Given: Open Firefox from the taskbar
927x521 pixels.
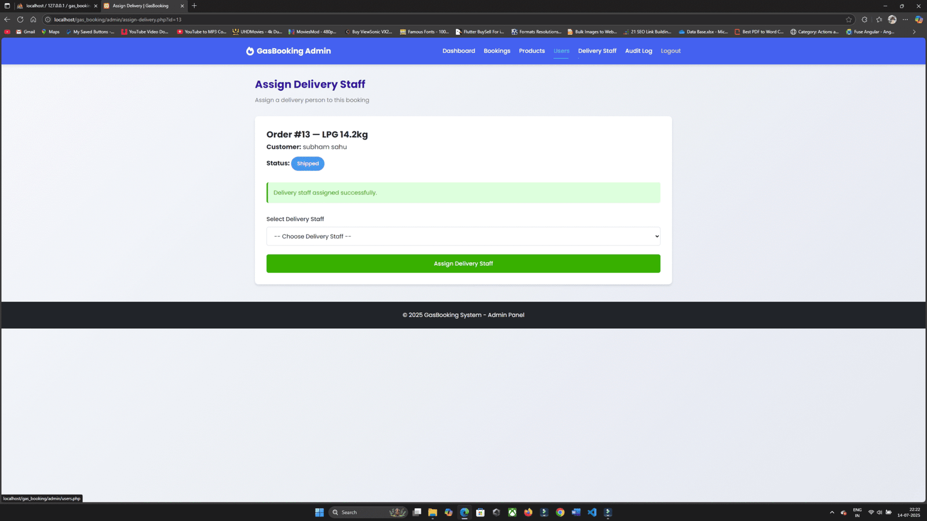Looking at the screenshot, I should [x=528, y=512].
